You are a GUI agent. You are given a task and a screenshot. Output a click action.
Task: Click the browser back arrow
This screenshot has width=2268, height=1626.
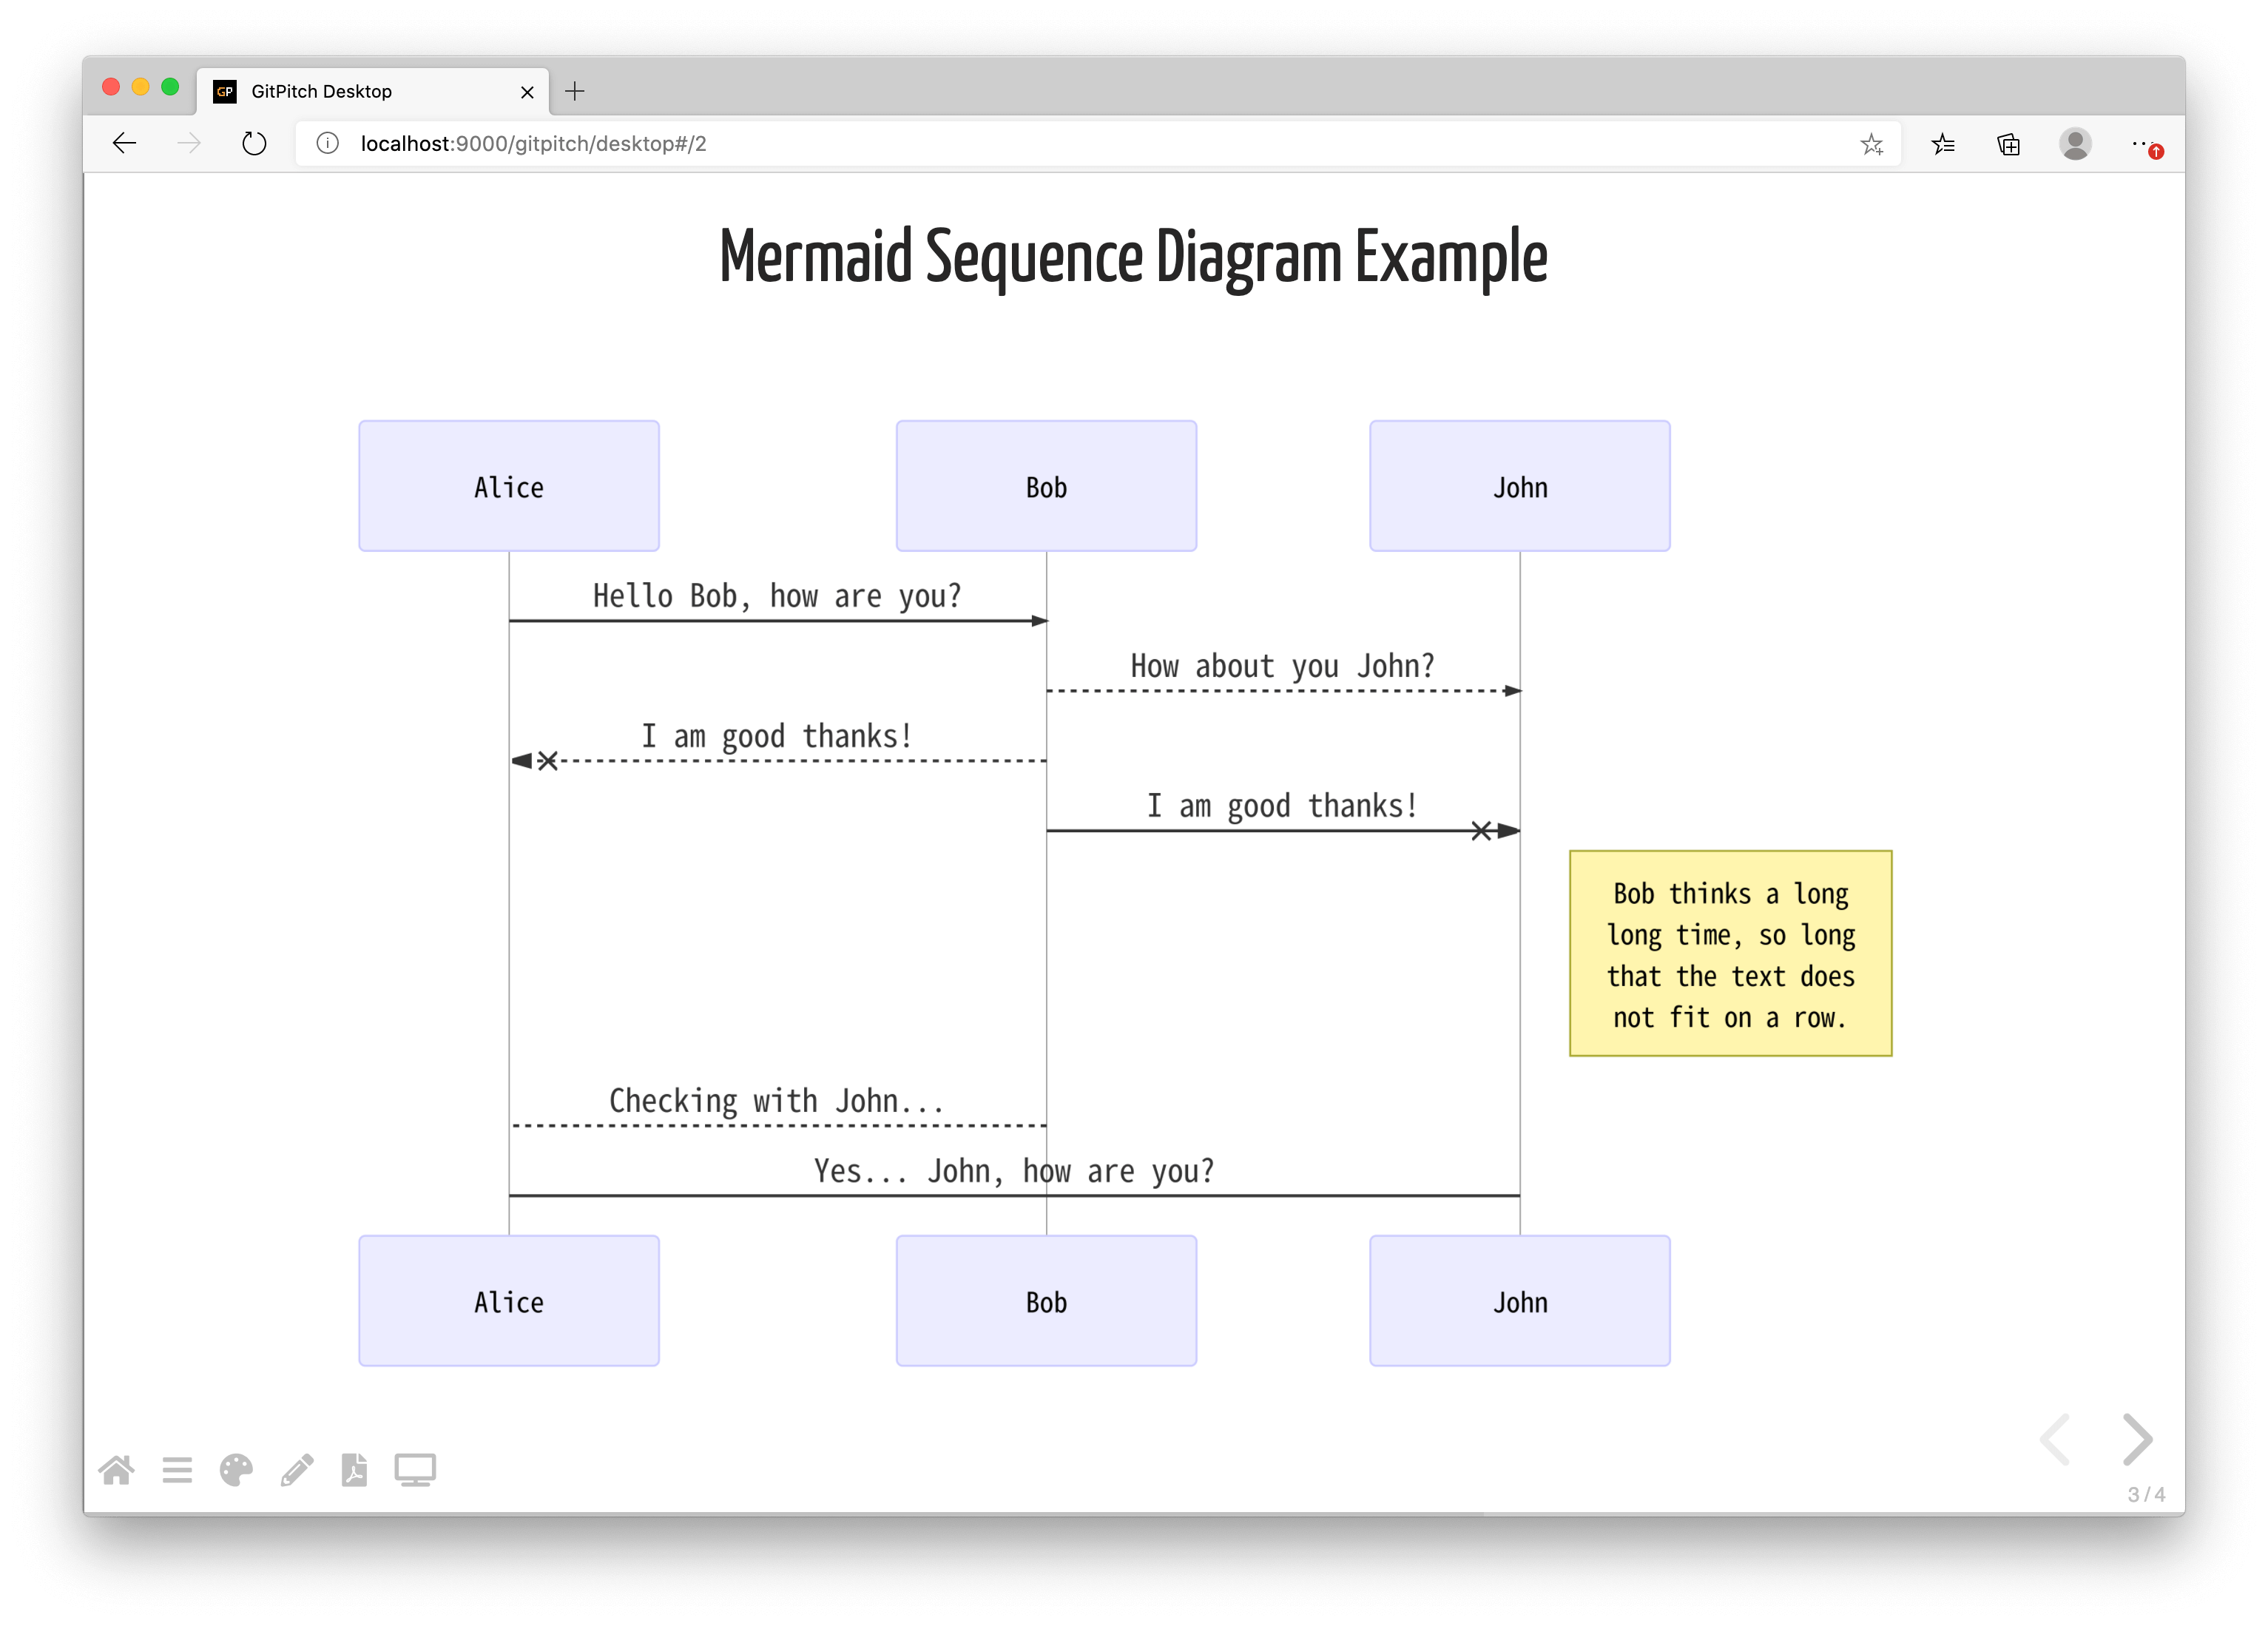click(124, 144)
